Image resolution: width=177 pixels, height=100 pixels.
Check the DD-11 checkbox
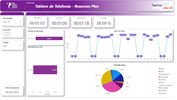(x=4, y=35)
